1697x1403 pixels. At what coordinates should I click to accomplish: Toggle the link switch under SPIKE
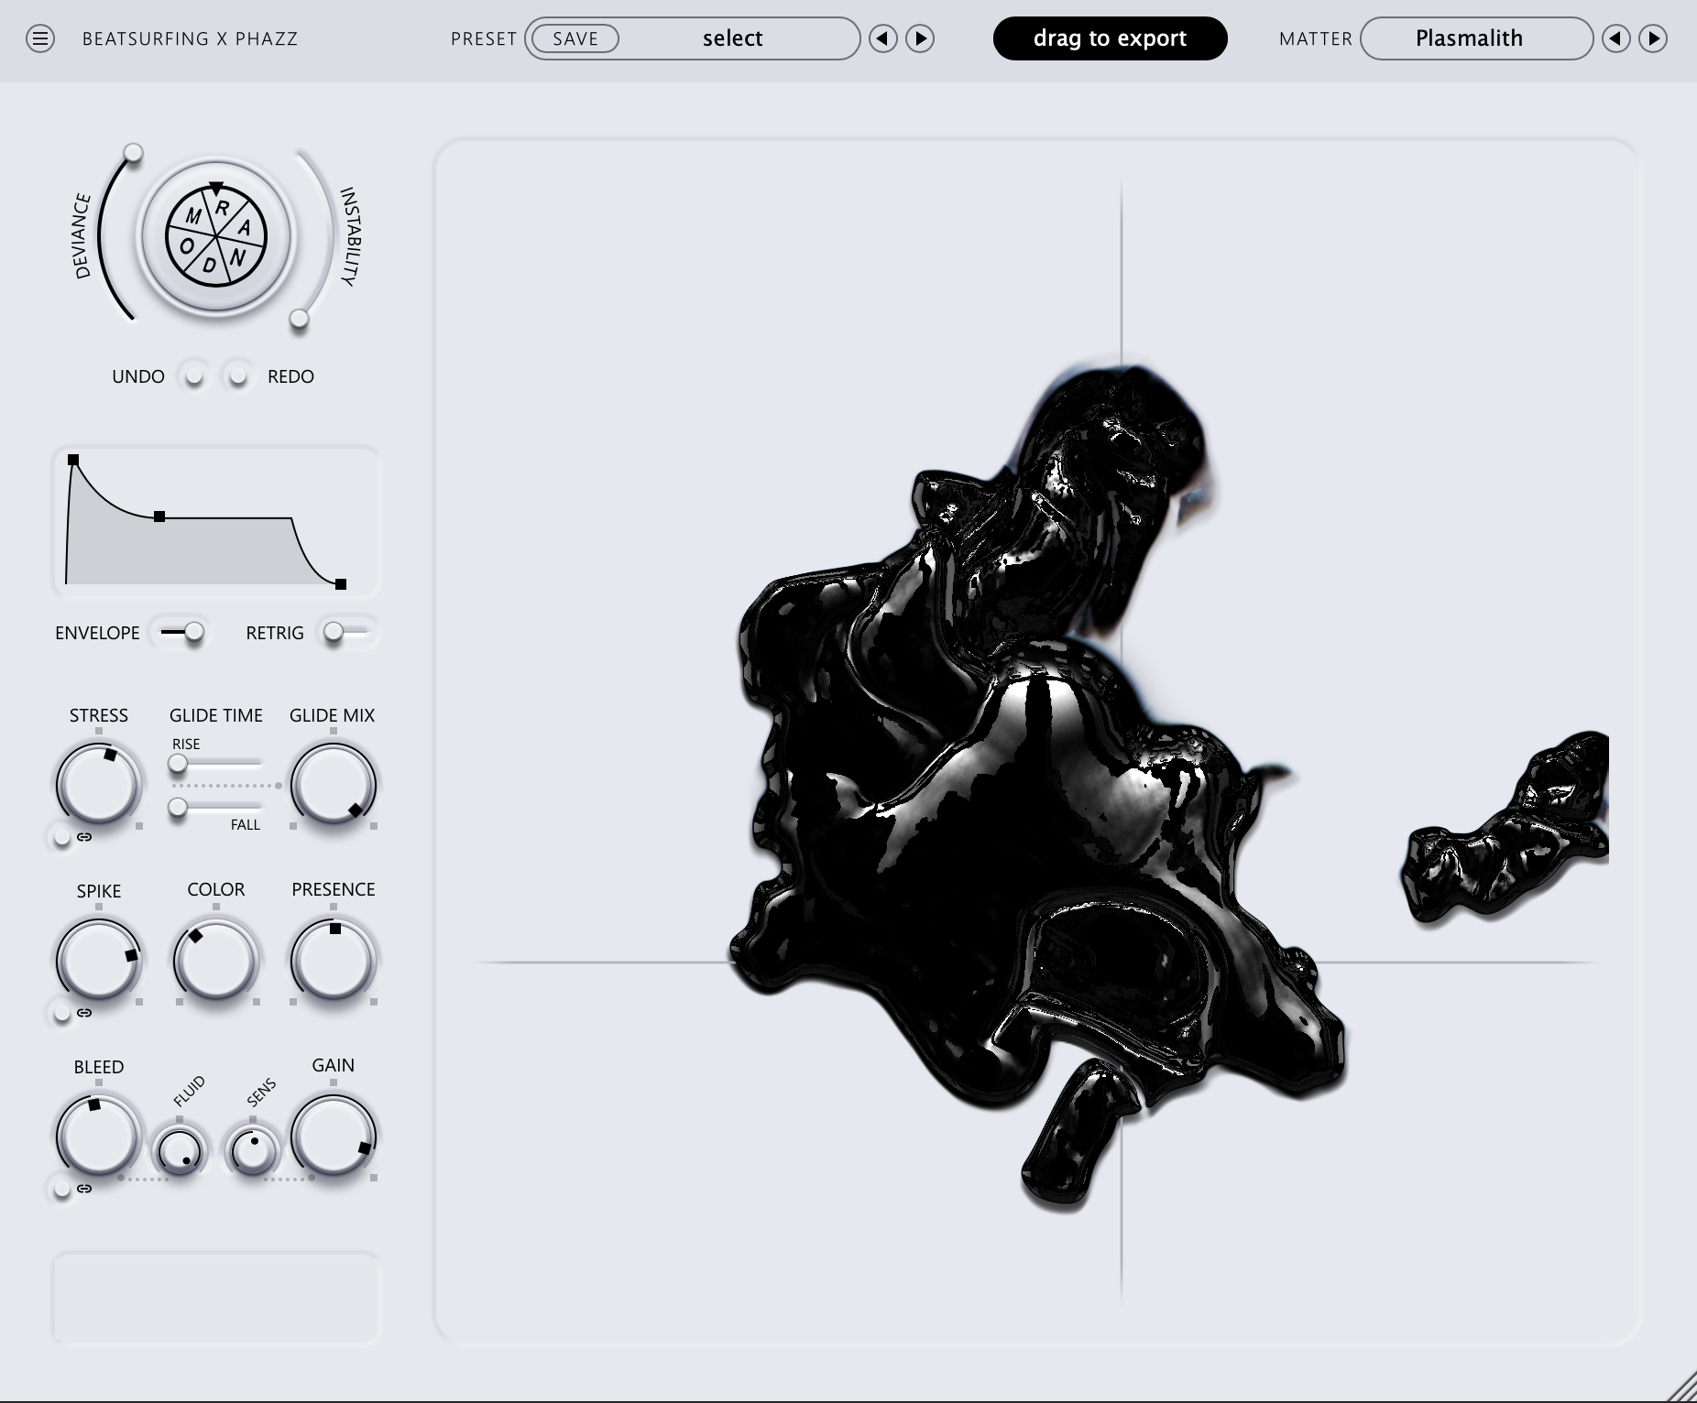(61, 1013)
